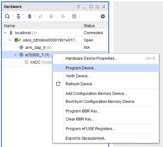The height and width of the screenshot is (147, 163).
Task: Collapse the xc7z020_1 device node
Action: click(x=15, y=55)
